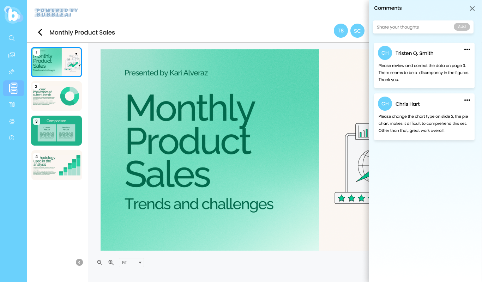Click the zoom out magnifier icon
The height and width of the screenshot is (282, 482).
pos(100,262)
